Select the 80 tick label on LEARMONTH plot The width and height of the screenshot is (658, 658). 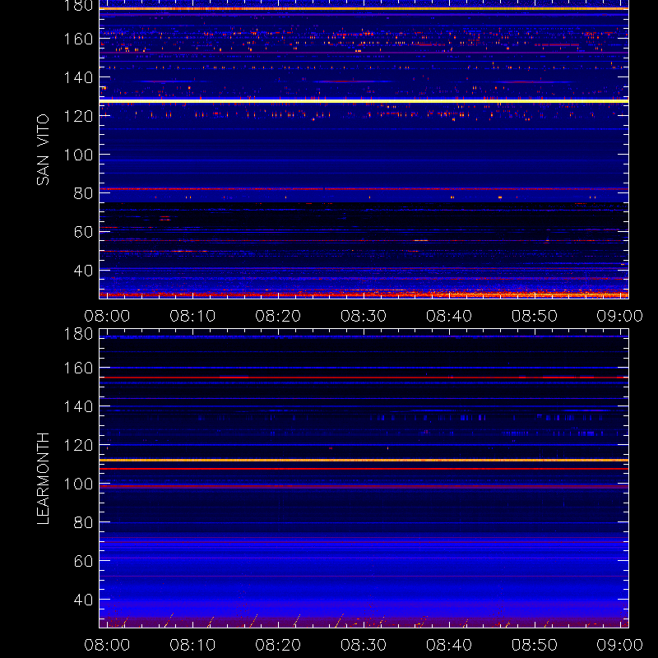tap(83, 522)
